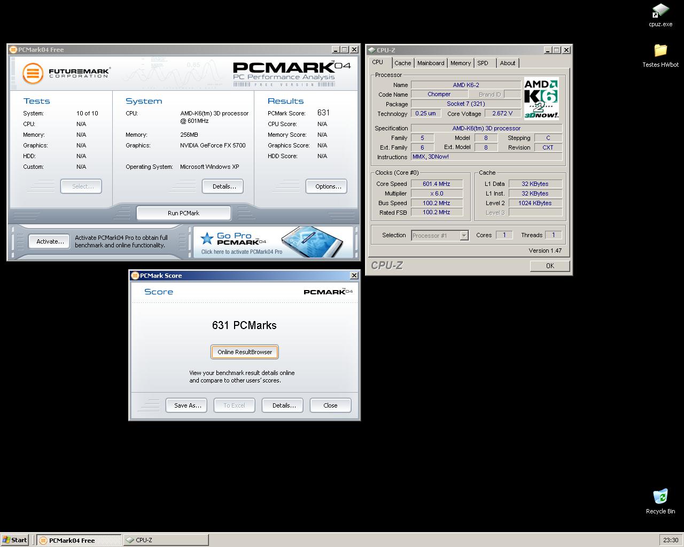Image resolution: width=684 pixels, height=547 pixels.
Task: Open system Details... in PCMark04 main window
Action: [x=223, y=186]
